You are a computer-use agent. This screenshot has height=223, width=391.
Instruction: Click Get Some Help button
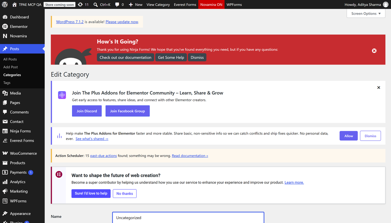pos(171,57)
